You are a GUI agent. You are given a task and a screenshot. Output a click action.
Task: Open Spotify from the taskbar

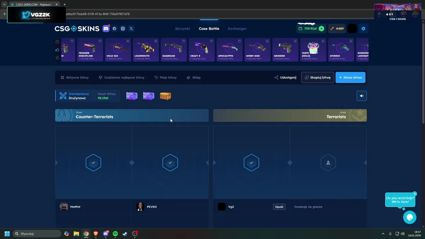115,234
